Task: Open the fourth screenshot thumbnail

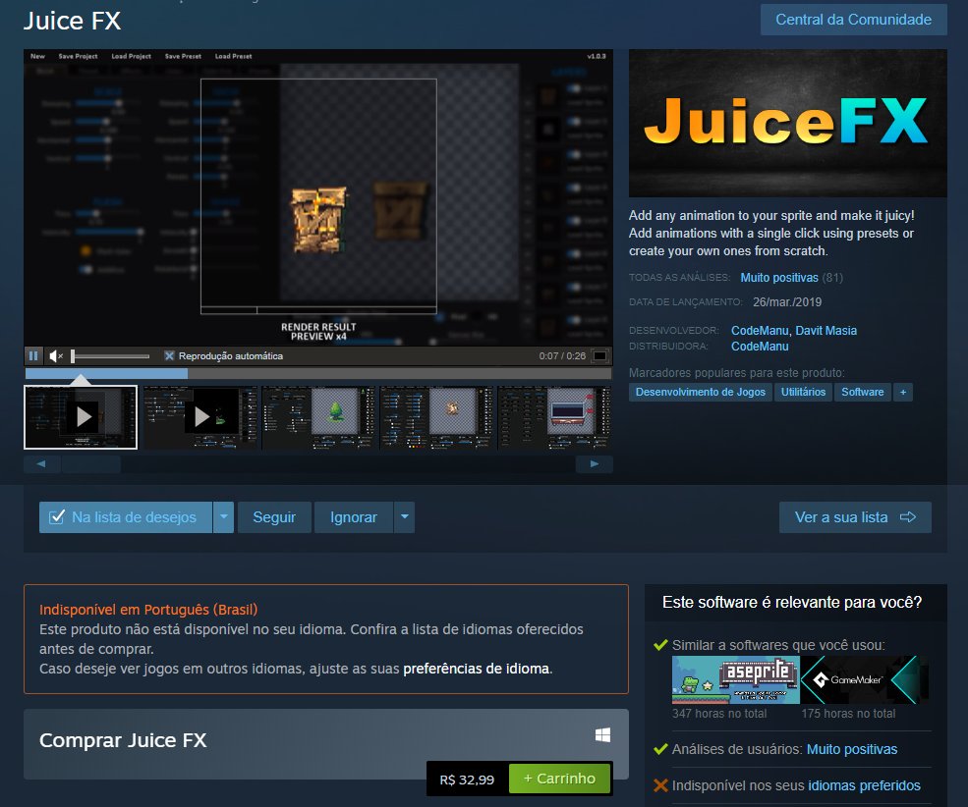Action: (436, 417)
